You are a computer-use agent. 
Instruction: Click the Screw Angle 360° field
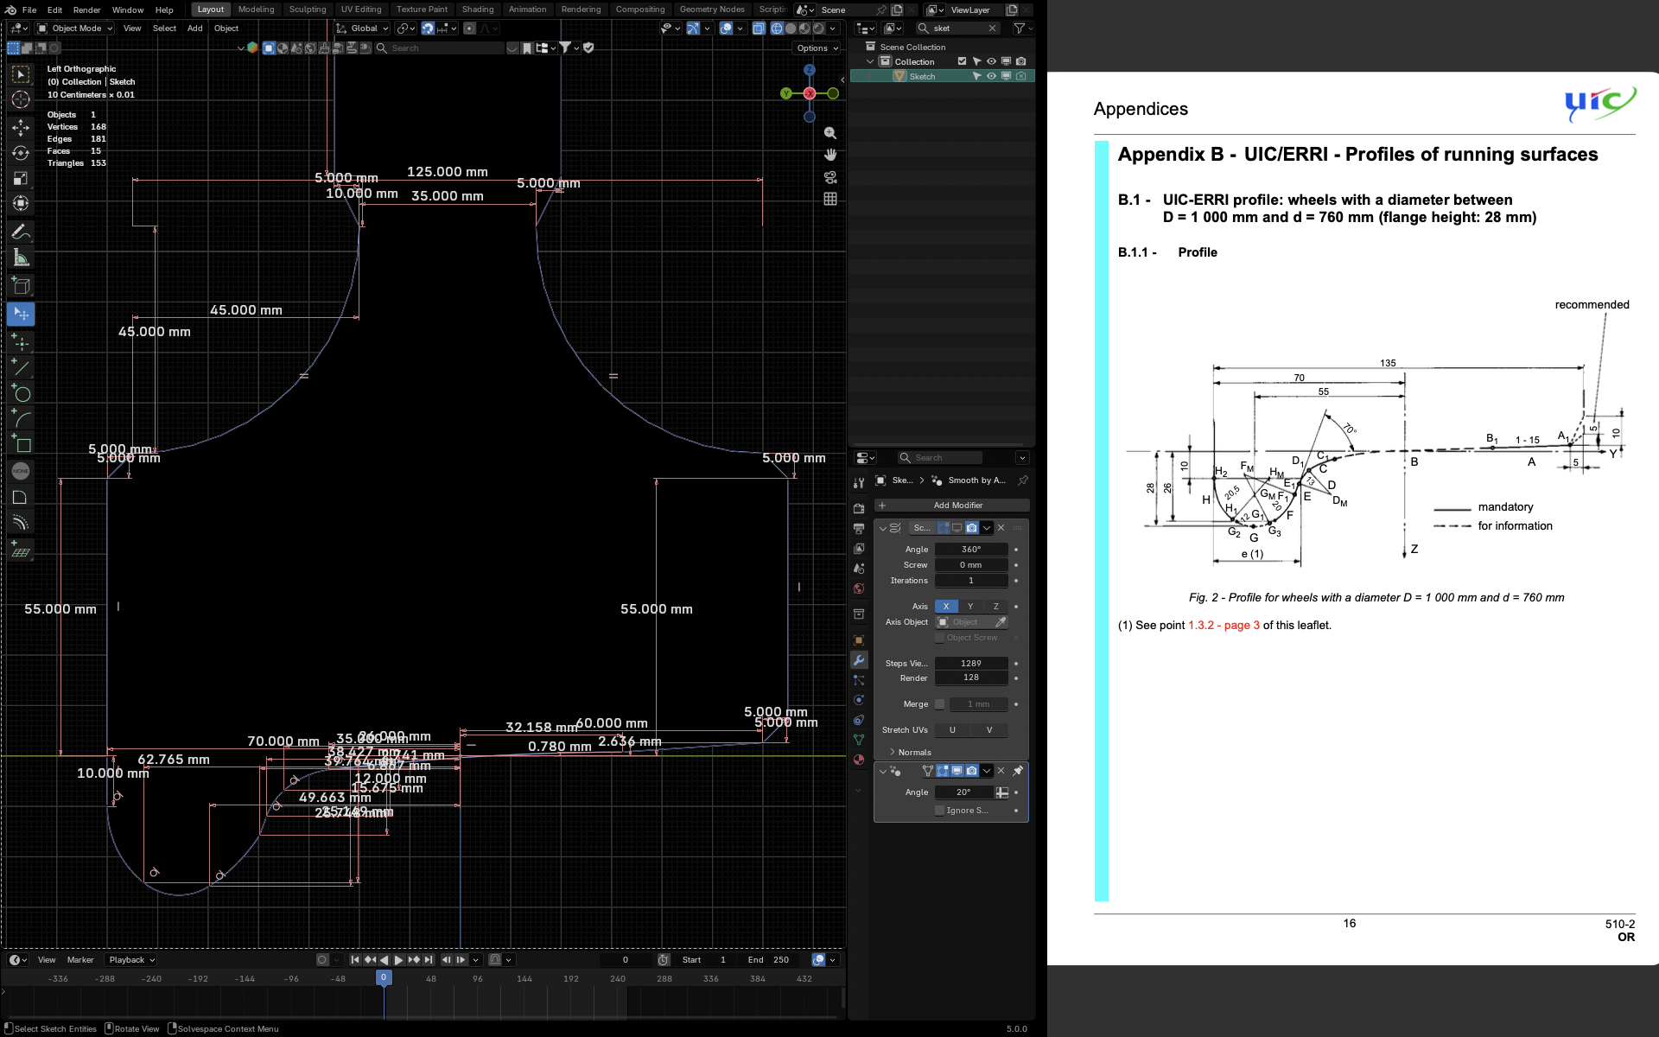(971, 550)
